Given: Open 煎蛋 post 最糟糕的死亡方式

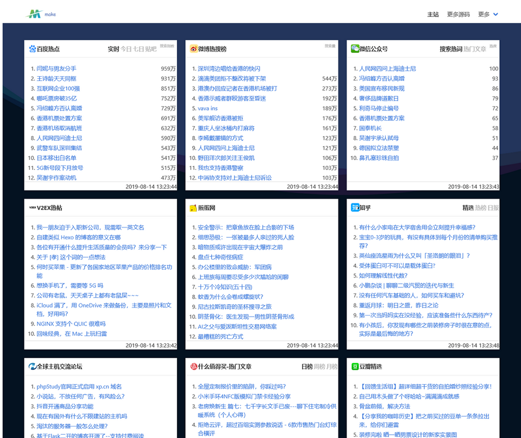Looking at the screenshot, I should (220, 336).
